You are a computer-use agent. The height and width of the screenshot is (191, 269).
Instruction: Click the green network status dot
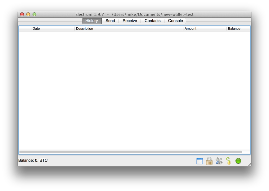238,161
